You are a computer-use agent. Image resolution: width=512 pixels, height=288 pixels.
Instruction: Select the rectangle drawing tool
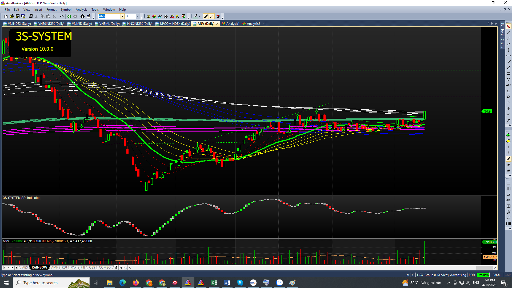509,74
